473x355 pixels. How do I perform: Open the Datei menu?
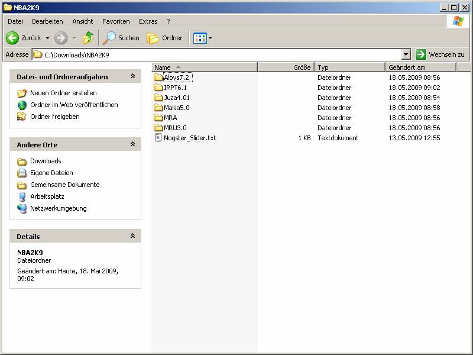point(15,21)
